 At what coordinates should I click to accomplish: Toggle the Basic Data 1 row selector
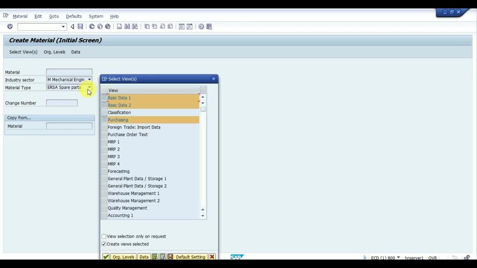(x=104, y=98)
